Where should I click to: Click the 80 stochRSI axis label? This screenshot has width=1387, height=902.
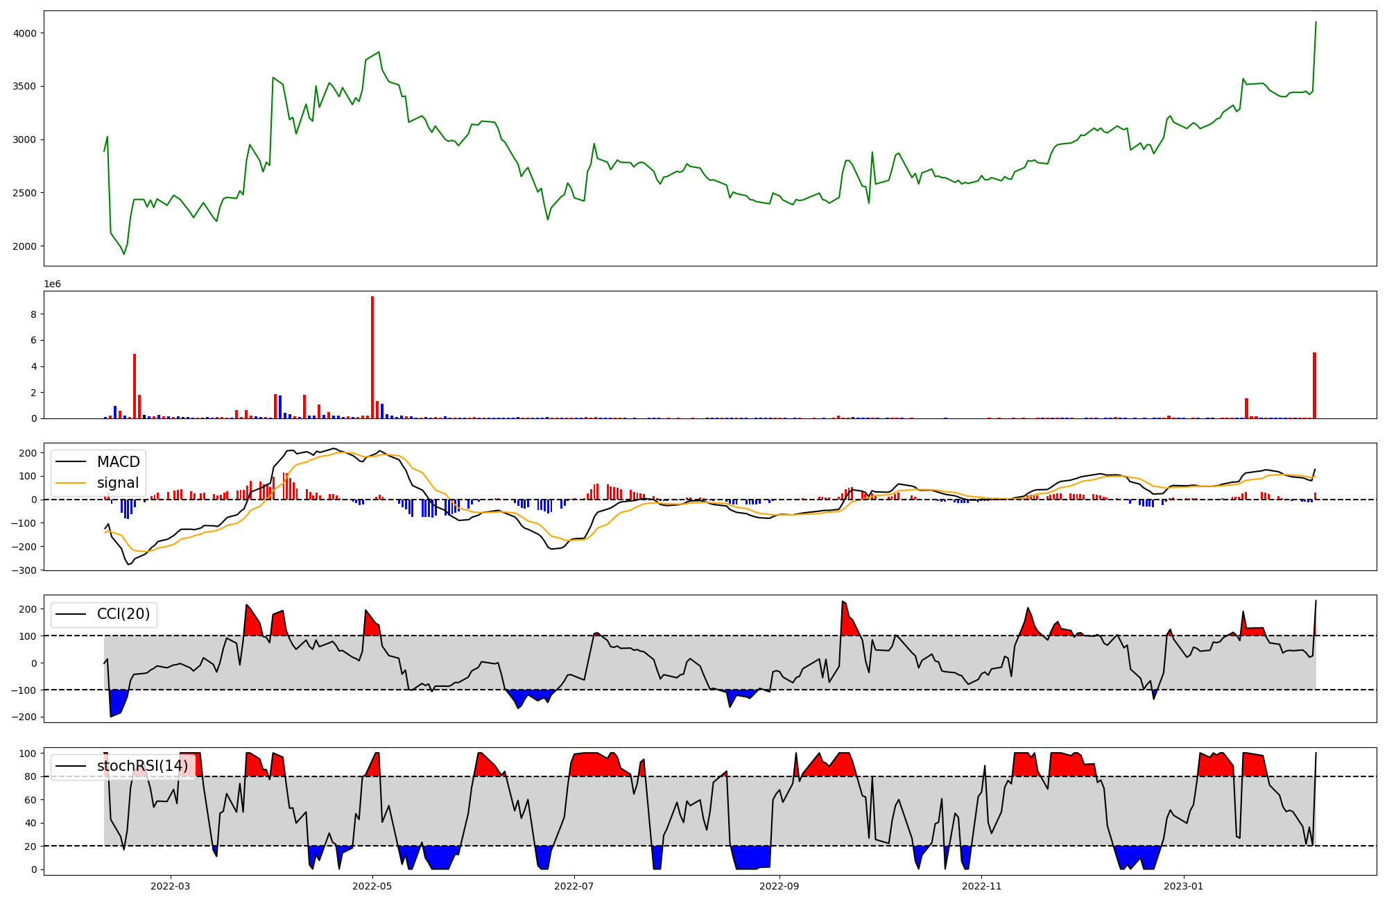pos(29,776)
